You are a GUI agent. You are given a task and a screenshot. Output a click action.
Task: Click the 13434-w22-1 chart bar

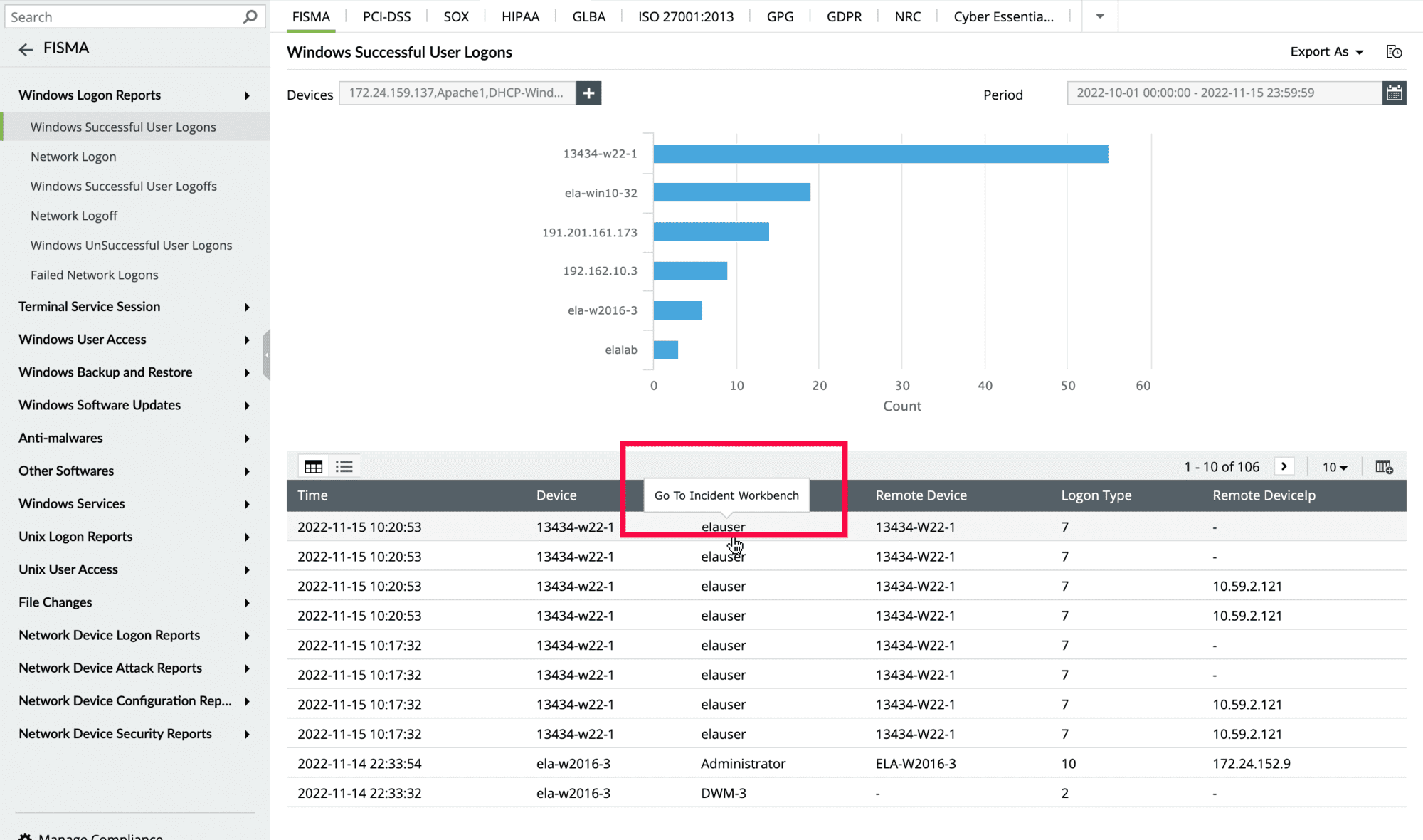coord(880,154)
